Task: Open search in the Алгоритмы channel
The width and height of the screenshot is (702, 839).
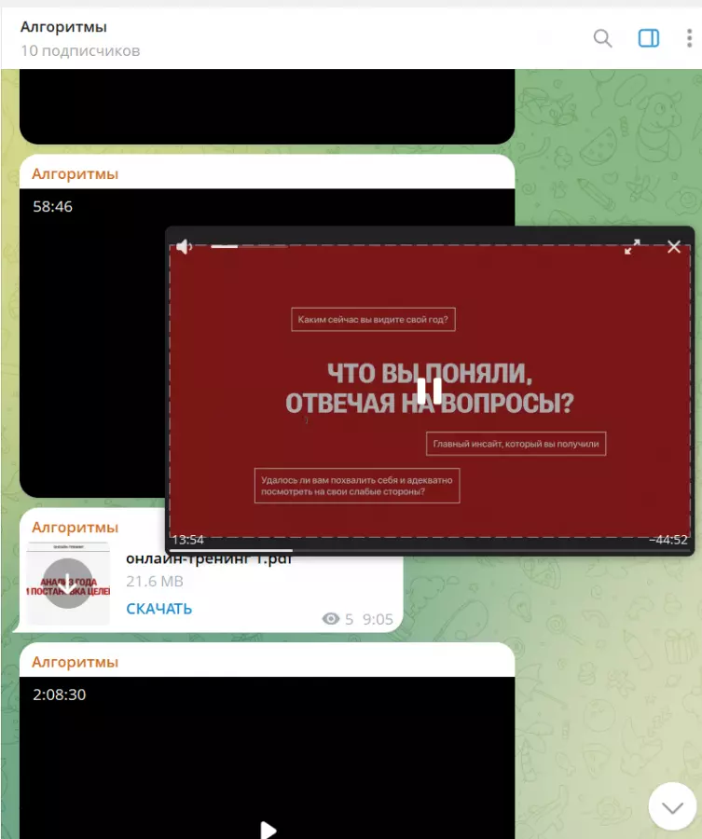Action: pyautogui.click(x=603, y=38)
